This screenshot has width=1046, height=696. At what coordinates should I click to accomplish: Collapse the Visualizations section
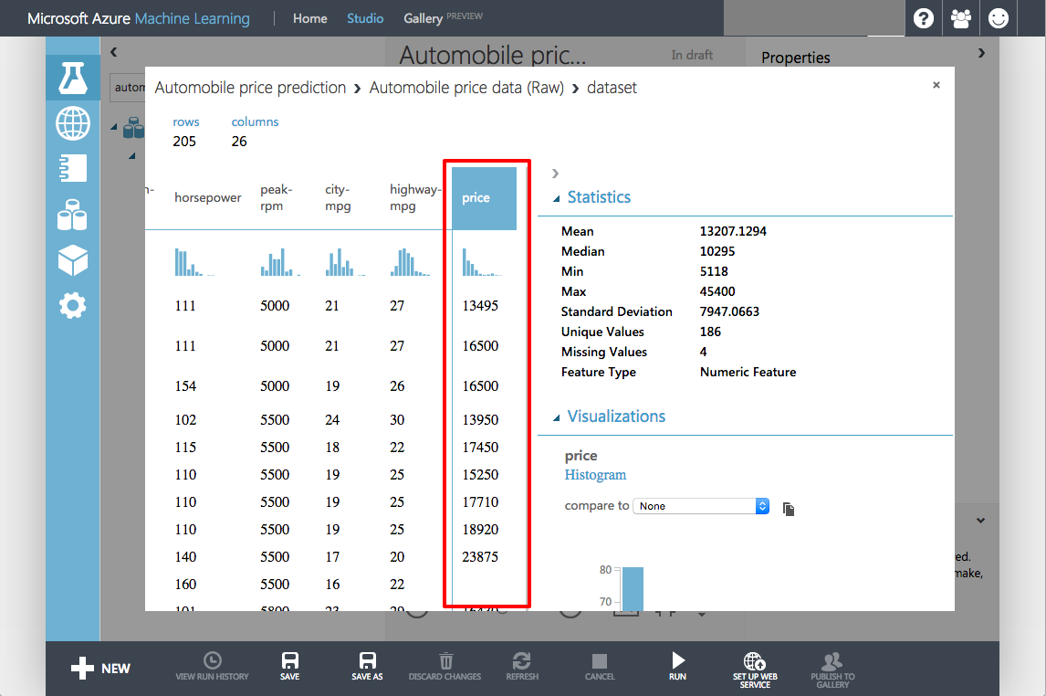coord(557,417)
